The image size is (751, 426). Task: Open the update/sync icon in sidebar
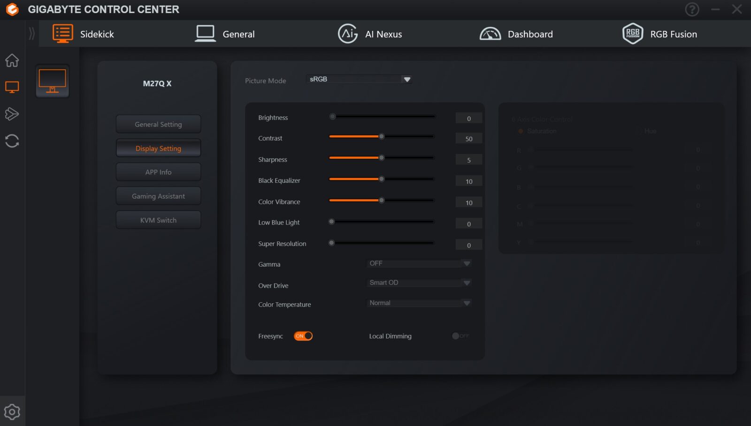[12, 141]
